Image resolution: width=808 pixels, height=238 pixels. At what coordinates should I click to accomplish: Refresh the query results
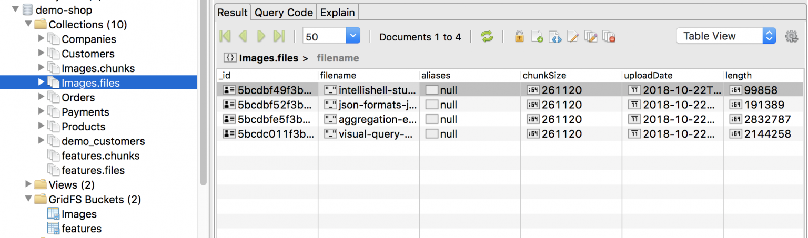tap(487, 36)
